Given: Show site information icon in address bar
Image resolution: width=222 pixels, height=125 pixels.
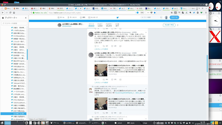Looking at the screenshot, I should [31, 13].
